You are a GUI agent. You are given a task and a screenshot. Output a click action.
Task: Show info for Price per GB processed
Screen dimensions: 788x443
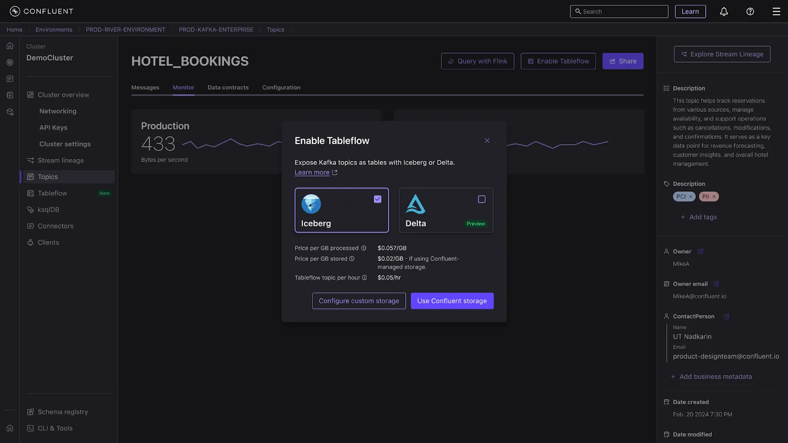click(x=363, y=248)
